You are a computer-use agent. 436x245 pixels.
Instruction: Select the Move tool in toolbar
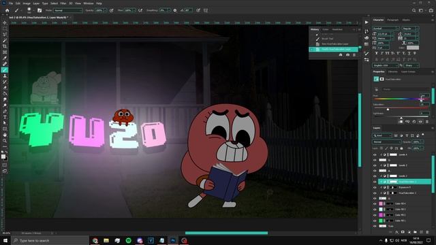[5, 22]
